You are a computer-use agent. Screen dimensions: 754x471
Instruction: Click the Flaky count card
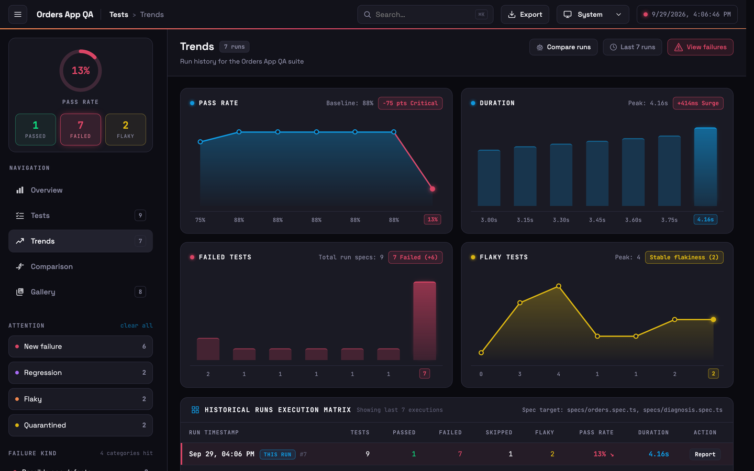126,129
